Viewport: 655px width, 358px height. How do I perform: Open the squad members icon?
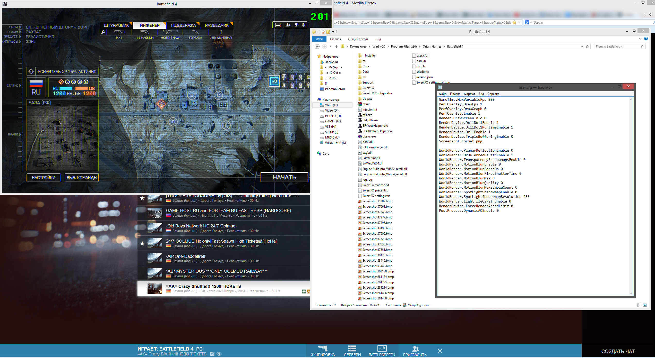288,25
